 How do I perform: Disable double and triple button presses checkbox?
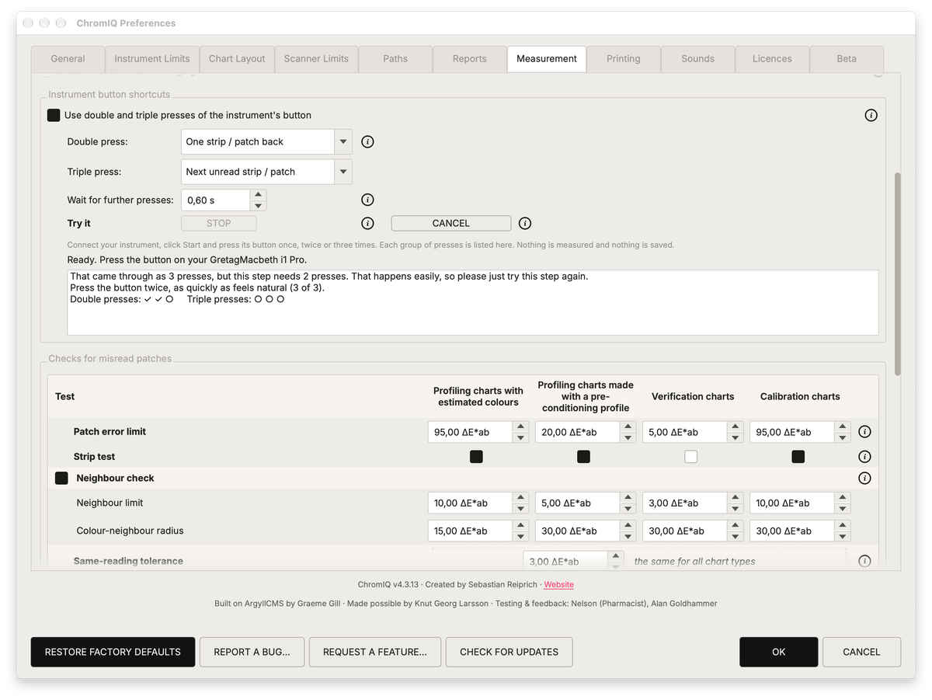tap(54, 116)
